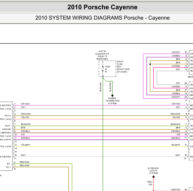Click the Exterior Lights System label
The image size is (193, 191).
(x=153, y=171)
